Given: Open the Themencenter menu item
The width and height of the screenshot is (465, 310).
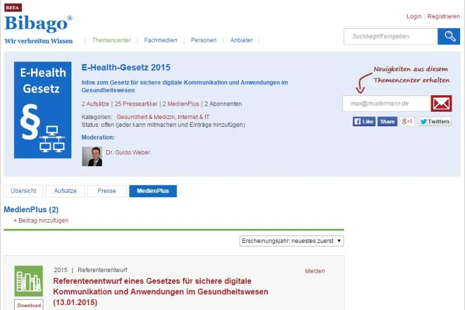Looking at the screenshot, I should tap(112, 40).
